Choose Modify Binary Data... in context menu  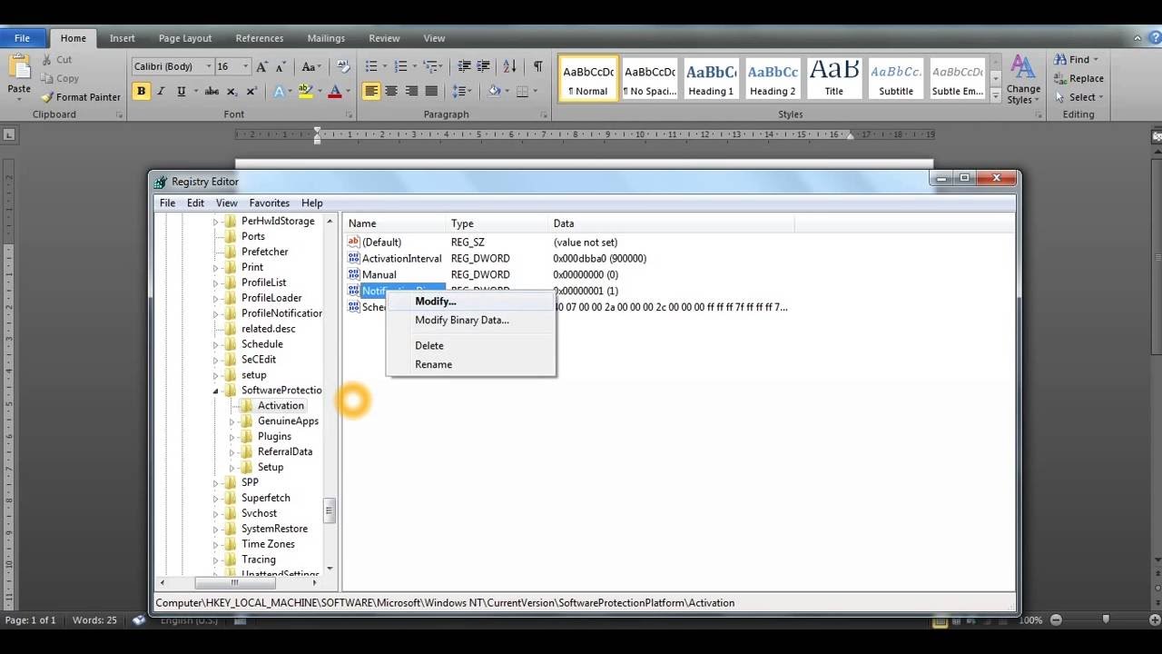470,320
